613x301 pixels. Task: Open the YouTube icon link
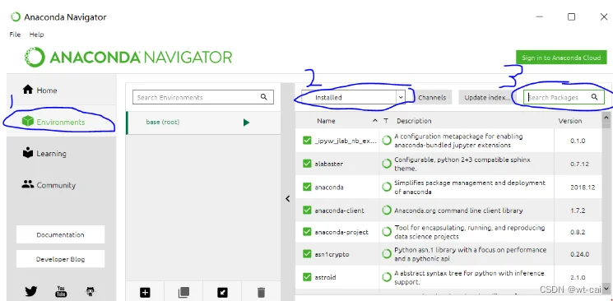[61, 292]
